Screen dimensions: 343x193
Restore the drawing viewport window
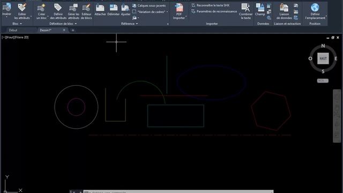[333, 38]
